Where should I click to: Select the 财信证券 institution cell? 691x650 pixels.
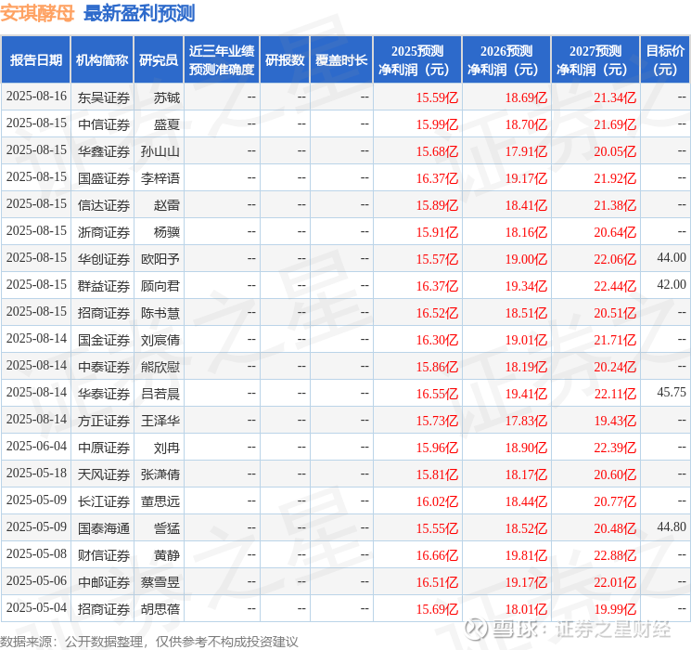(x=104, y=555)
